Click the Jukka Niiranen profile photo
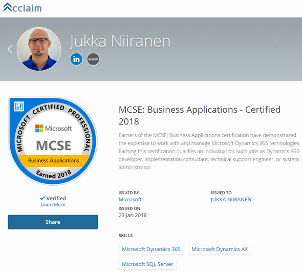The image size is (302, 272). point(39,49)
